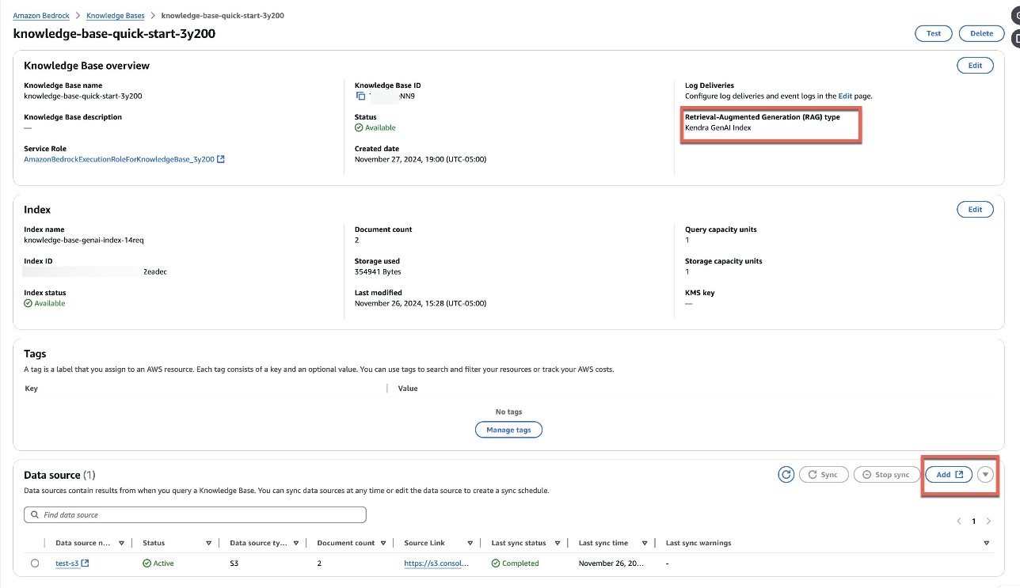Click the No tags message

tap(508, 412)
